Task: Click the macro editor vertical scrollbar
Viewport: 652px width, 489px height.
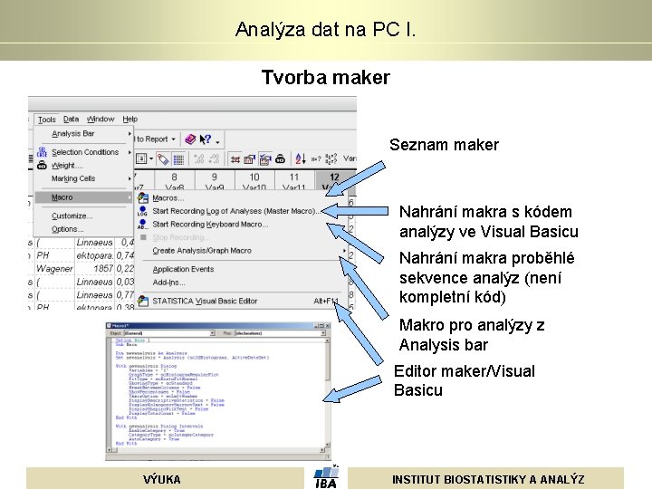Action: [x=328, y=392]
